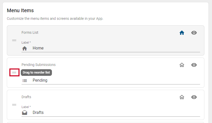The image size is (212, 123).
Task: Click the 'Drag to reorder list' tooltip
Action: [x=36, y=73]
